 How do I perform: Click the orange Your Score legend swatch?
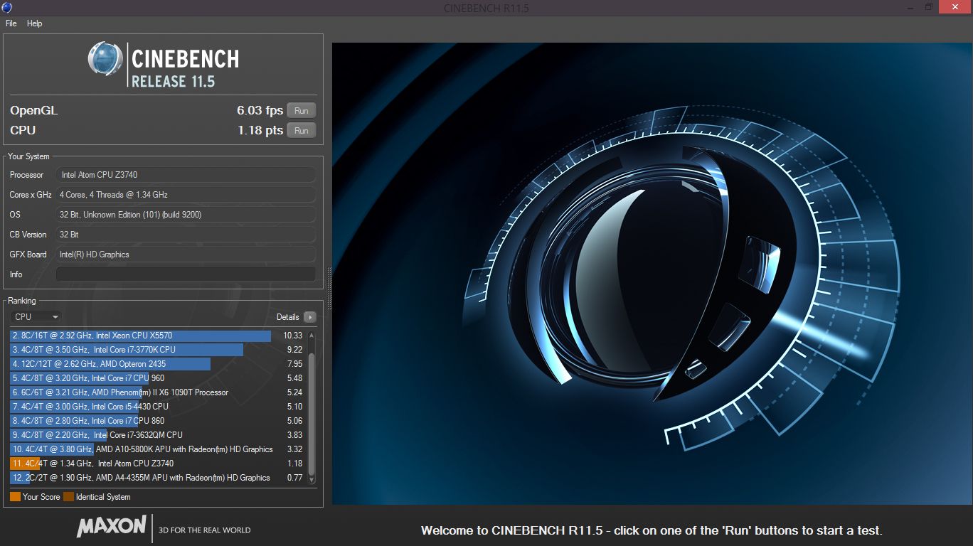click(x=15, y=497)
